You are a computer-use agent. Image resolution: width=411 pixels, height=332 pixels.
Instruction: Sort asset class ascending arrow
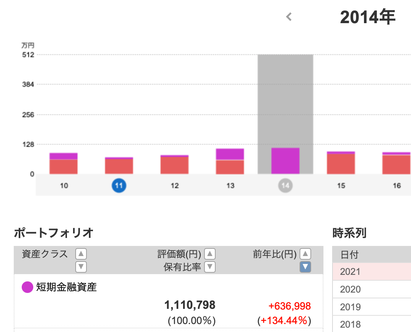(x=81, y=254)
